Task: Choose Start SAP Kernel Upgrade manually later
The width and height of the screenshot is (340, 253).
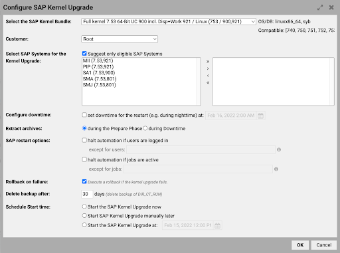Action: [x=84, y=216]
